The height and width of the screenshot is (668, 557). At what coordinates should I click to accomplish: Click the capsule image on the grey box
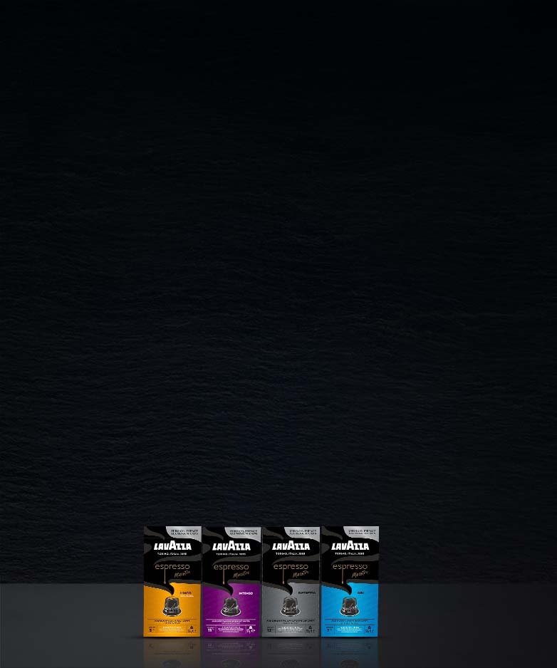[x=290, y=605]
